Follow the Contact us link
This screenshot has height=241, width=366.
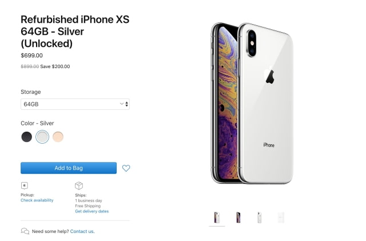coord(82,231)
